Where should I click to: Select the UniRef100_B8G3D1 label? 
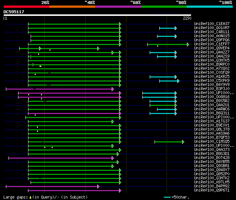click(x=212, y=154)
